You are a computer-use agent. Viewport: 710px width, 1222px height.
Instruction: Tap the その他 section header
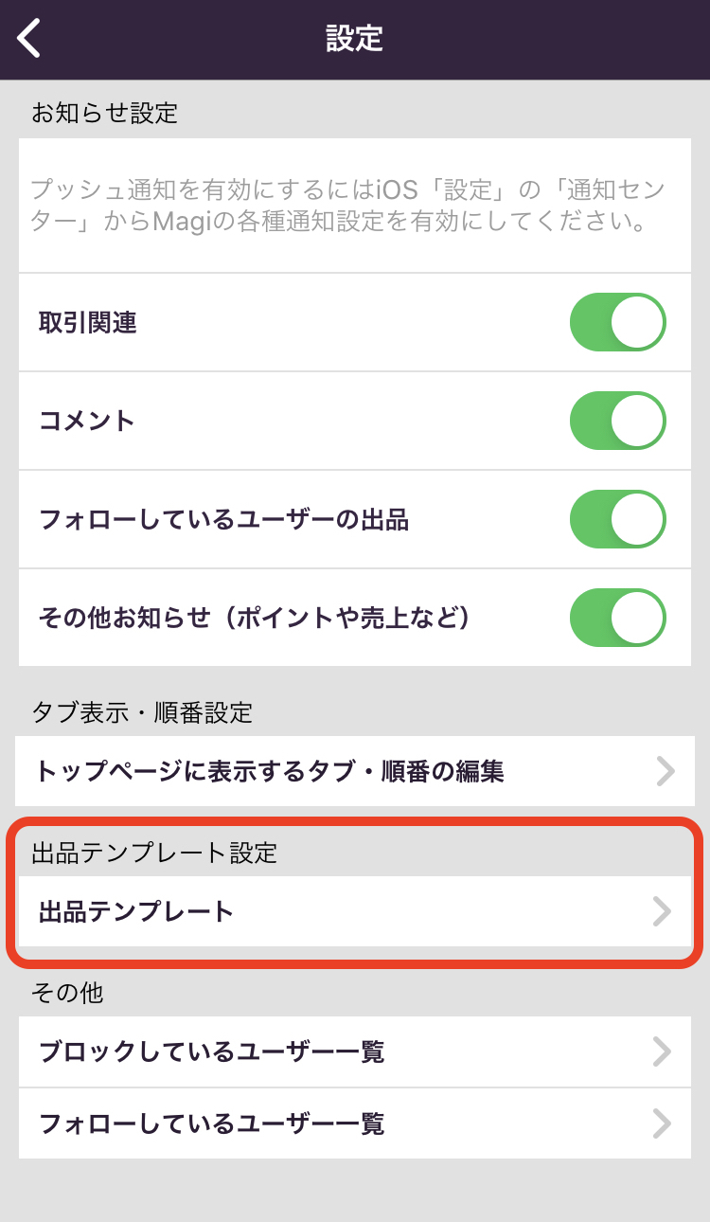tap(67, 992)
